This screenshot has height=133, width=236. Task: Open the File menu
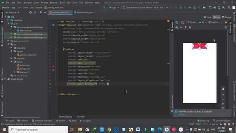[x=7, y=3]
